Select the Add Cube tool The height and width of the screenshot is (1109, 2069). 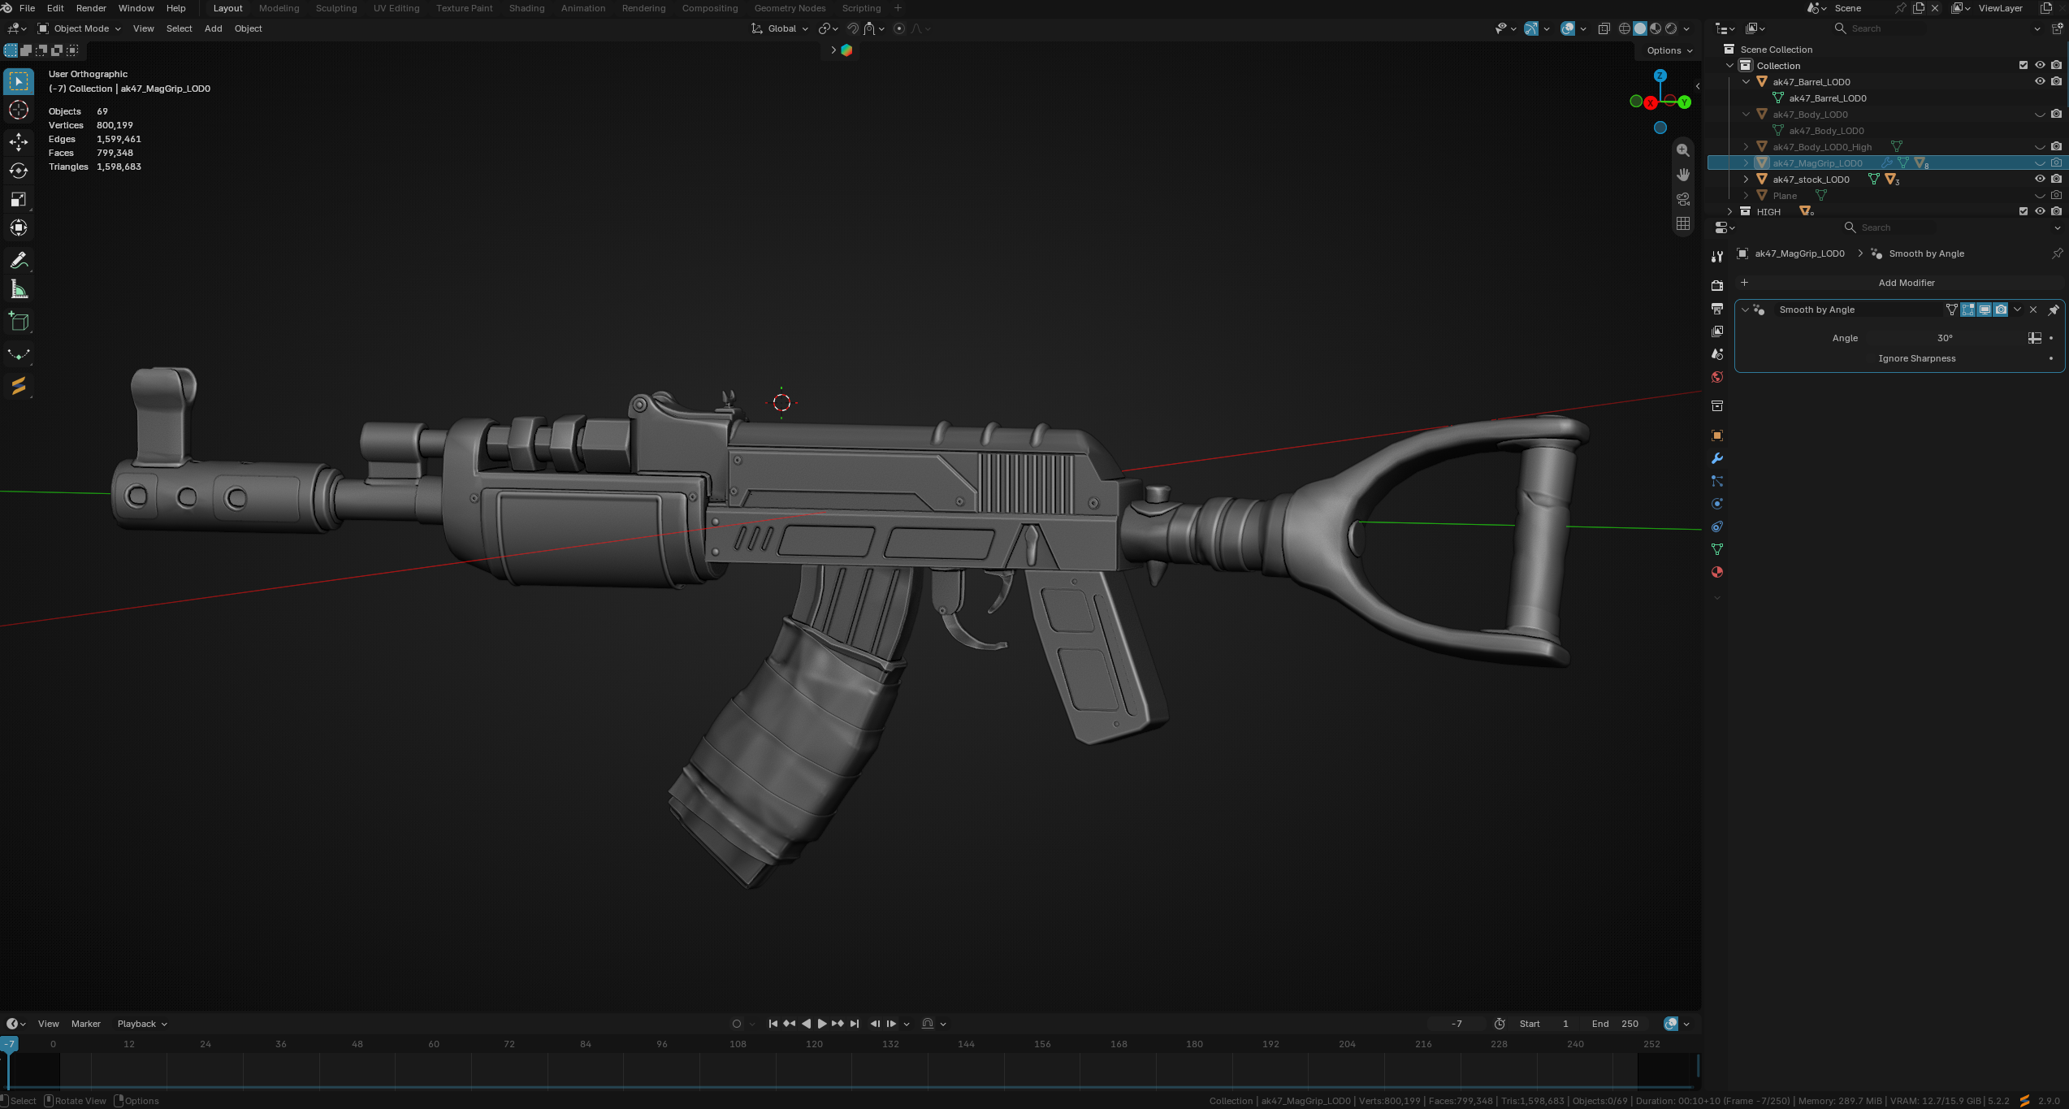(19, 322)
